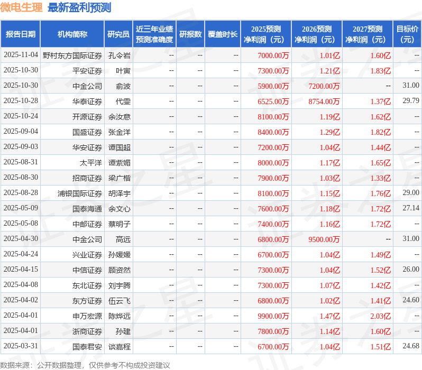The height and width of the screenshot is (370, 422).
Task: Click target price 27.14
Action: [411, 208]
